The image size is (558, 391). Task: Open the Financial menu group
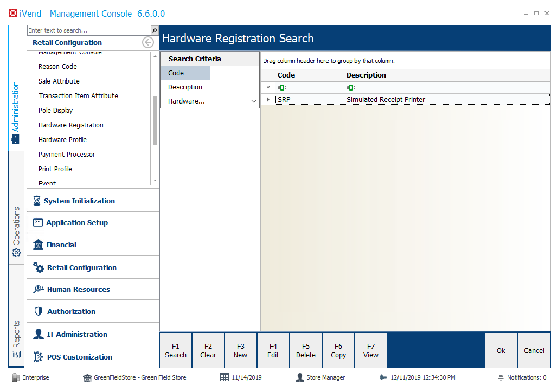[93, 245]
